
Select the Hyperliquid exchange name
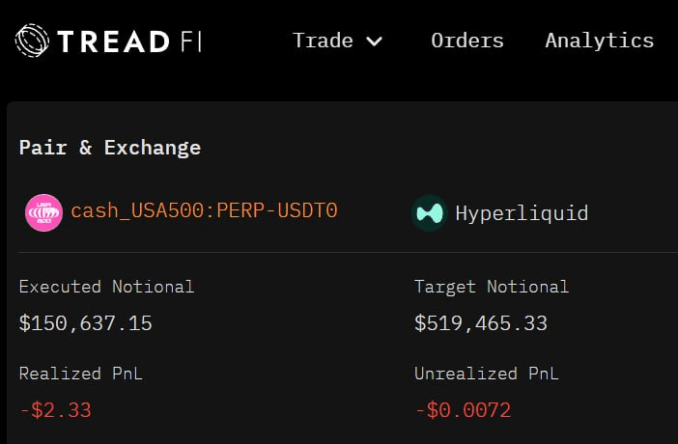[x=522, y=212]
